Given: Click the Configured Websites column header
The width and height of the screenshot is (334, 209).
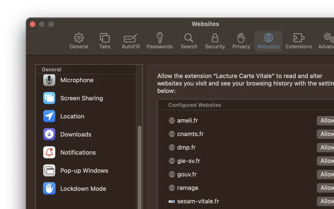Looking at the screenshot, I should pyautogui.click(x=195, y=105).
